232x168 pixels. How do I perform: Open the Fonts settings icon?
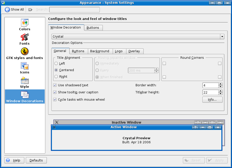click(x=25, y=37)
